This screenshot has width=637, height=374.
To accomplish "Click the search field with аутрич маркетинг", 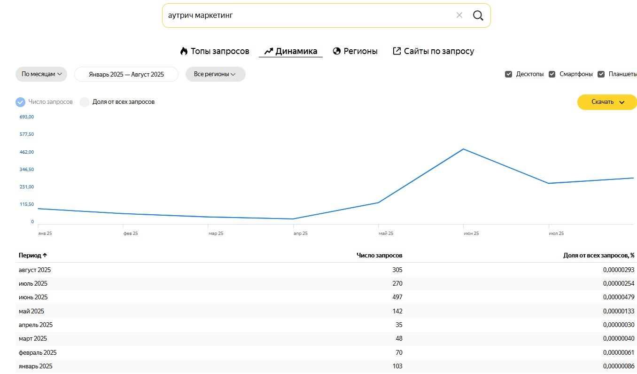I will 305,16.
